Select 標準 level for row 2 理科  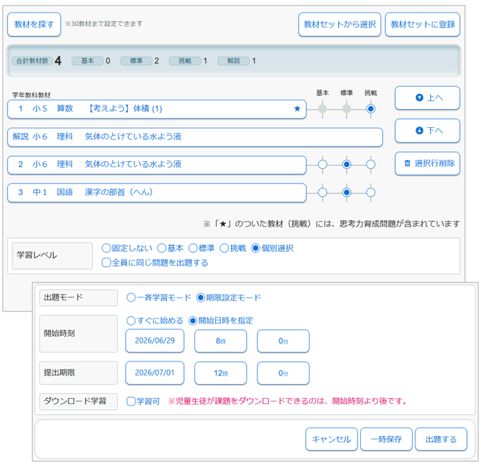click(347, 165)
